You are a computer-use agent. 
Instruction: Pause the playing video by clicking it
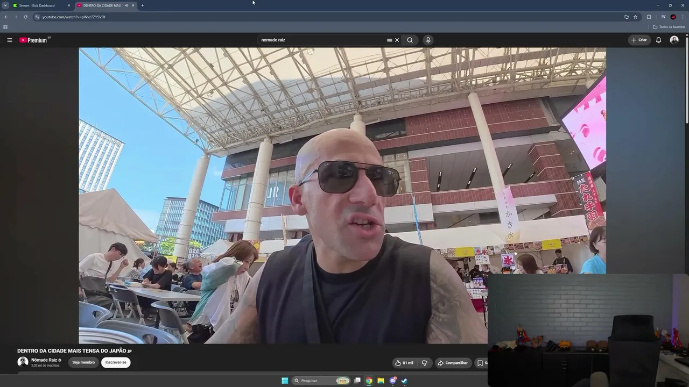[x=342, y=196]
